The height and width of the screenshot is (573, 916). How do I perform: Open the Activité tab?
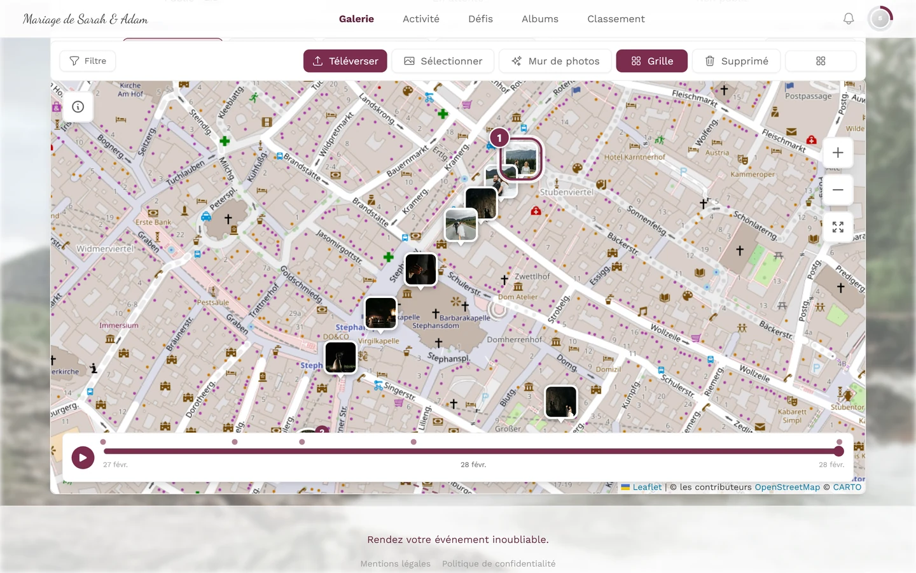(x=421, y=19)
